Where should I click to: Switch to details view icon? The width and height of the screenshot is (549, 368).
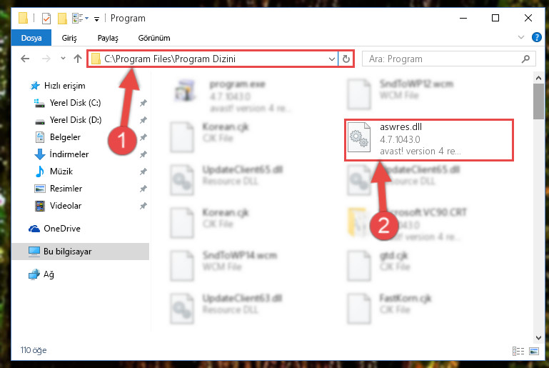click(518, 351)
